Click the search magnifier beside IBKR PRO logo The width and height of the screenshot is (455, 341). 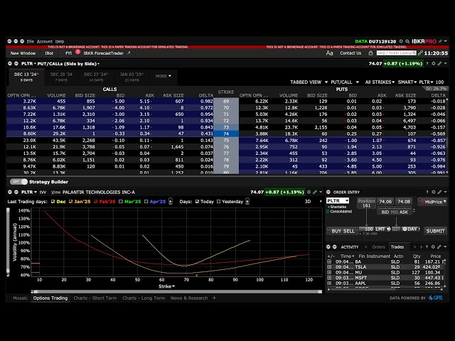407,41
